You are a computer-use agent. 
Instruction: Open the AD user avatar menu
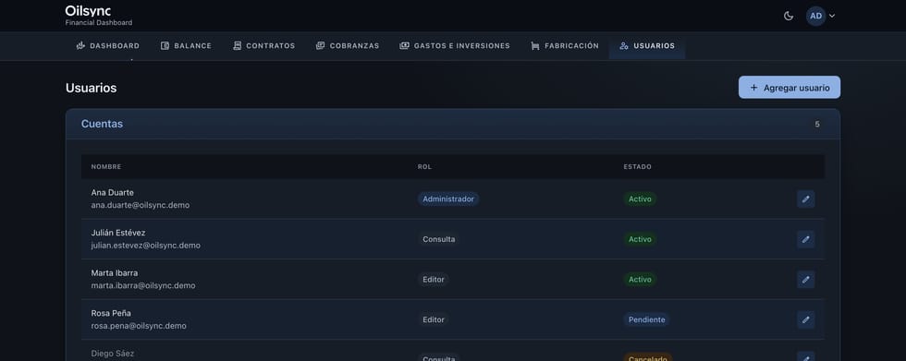click(821, 16)
